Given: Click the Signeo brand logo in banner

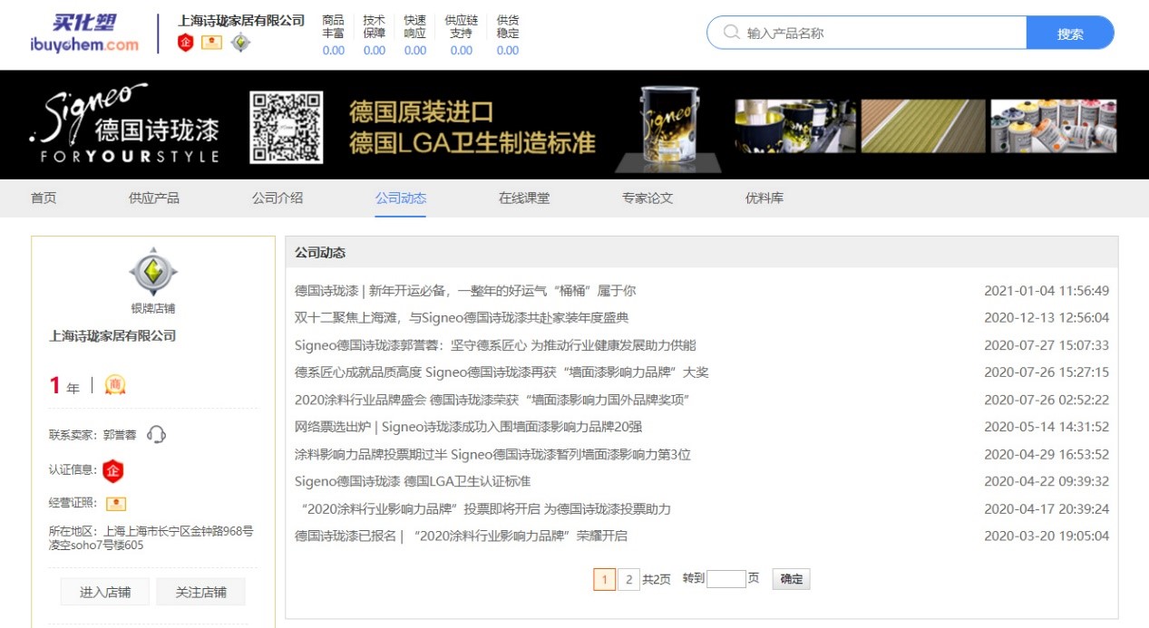Looking at the screenshot, I should click(123, 124).
